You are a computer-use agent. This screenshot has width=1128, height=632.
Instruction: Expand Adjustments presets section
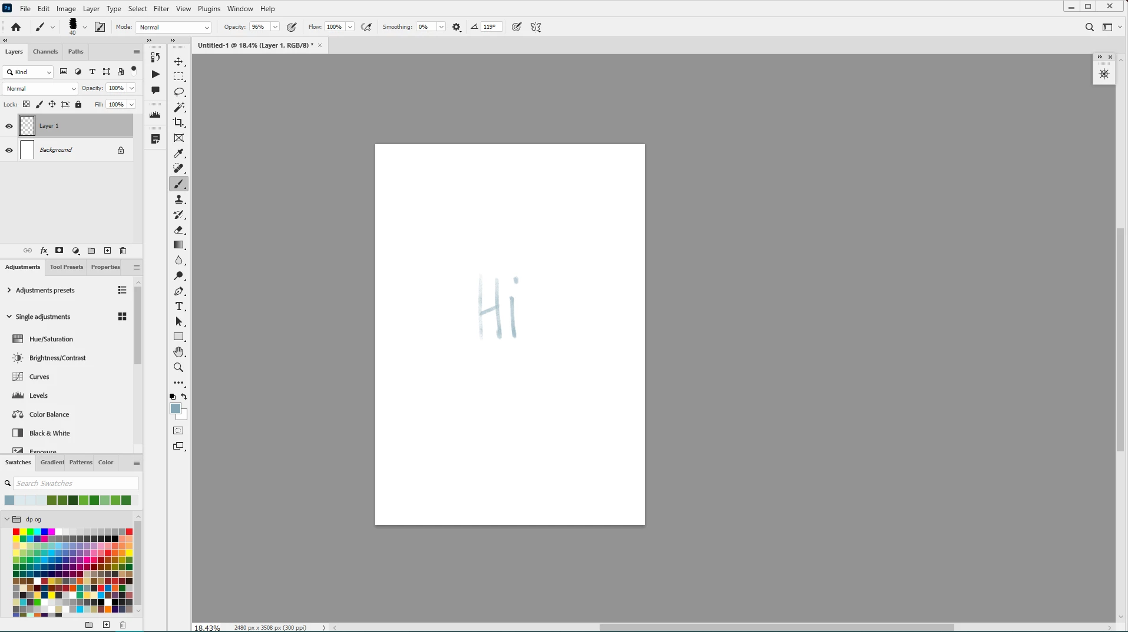9,290
